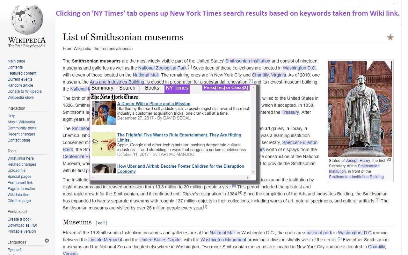Click the edit link beside Museums heading
Viewport: 408px width, 255px height.
(101, 223)
